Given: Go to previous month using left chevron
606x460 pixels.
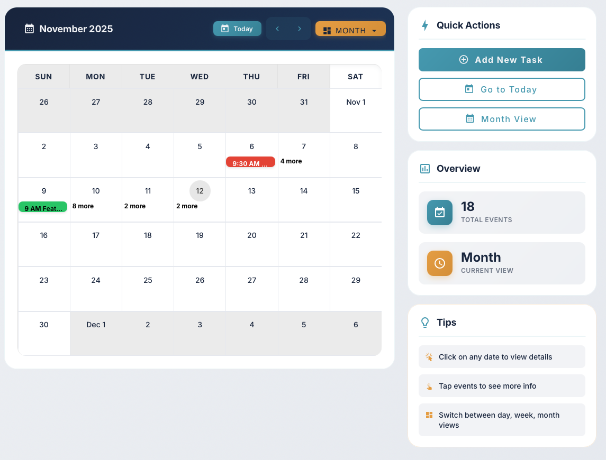Looking at the screenshot, I should click(x=277, y=29).
